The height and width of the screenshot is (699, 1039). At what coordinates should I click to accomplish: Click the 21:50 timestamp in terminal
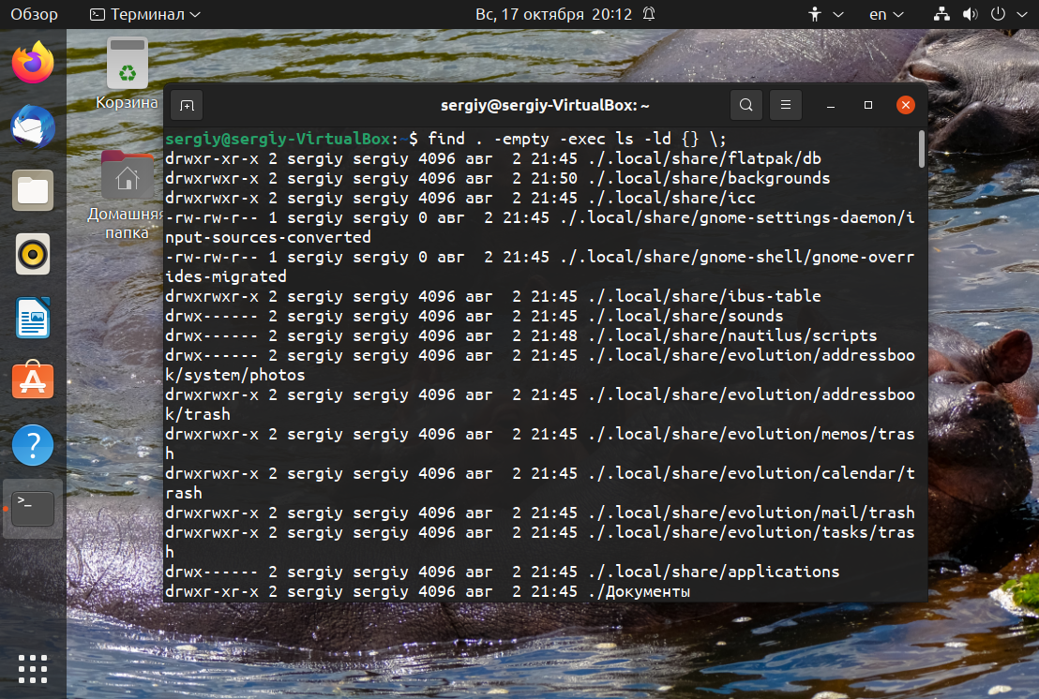[554, 179]
